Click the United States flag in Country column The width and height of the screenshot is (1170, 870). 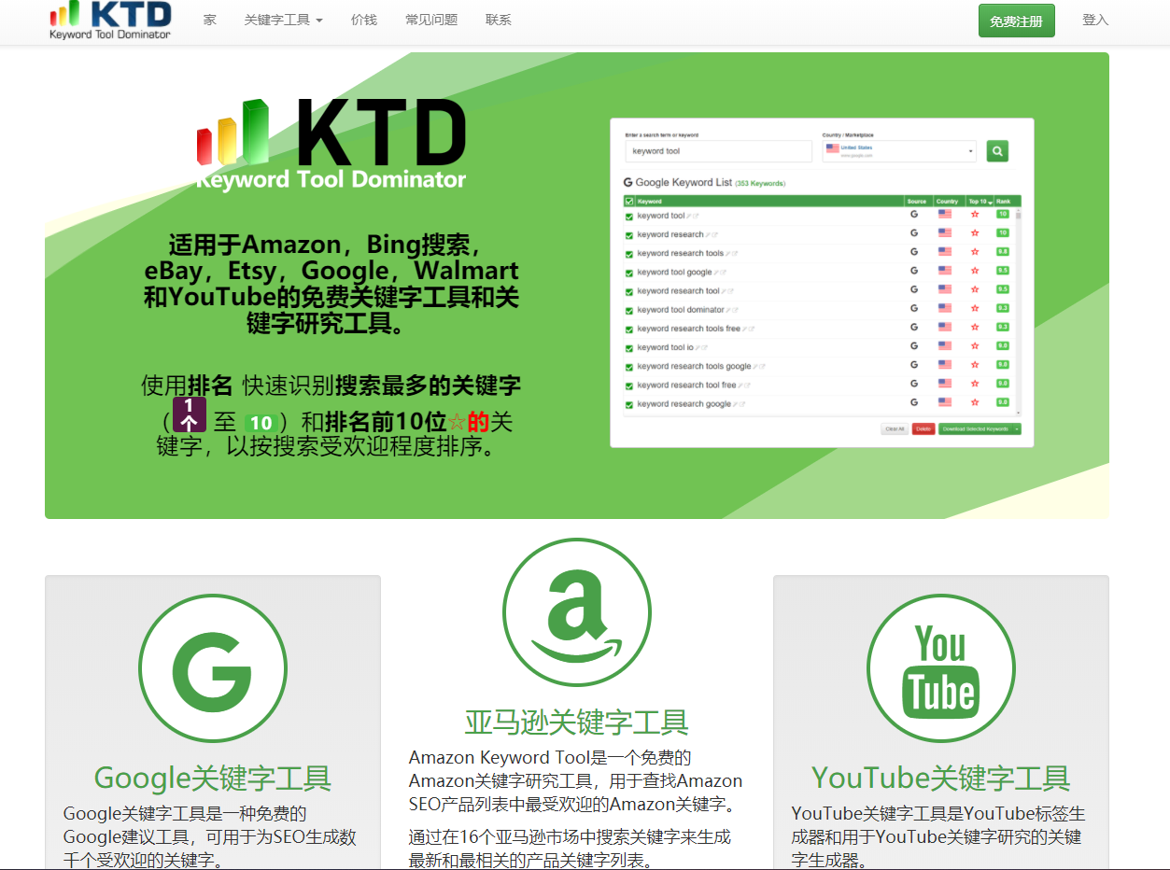[945, 216]
